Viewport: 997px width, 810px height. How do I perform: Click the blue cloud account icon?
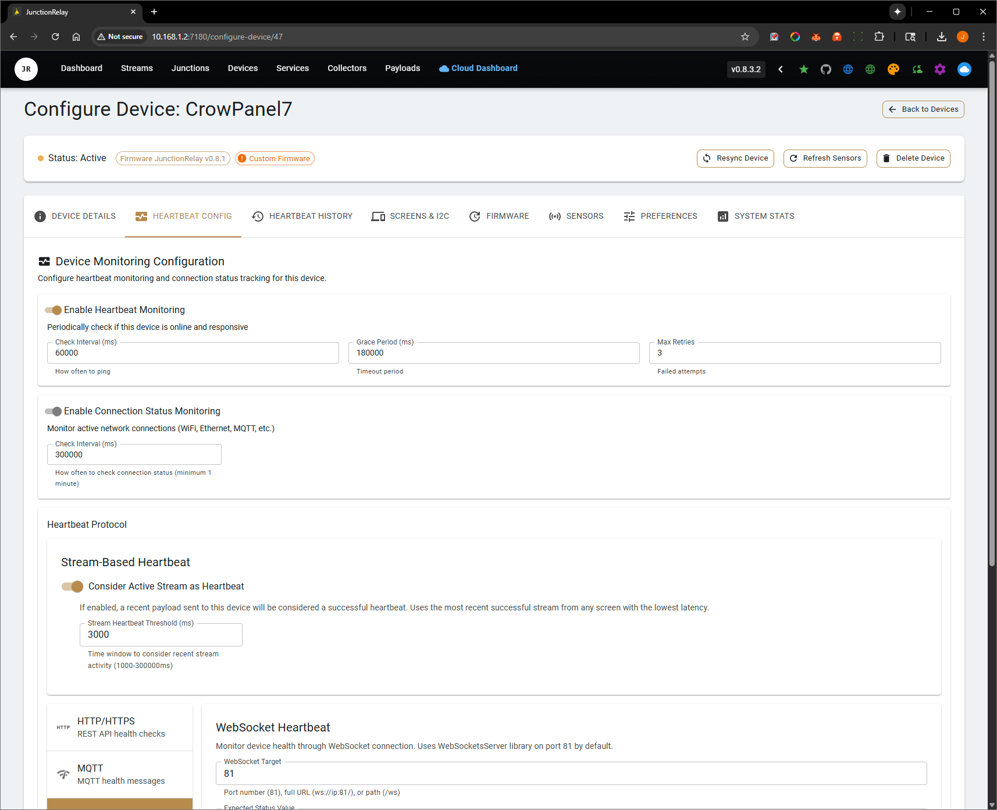click(964, 69)
